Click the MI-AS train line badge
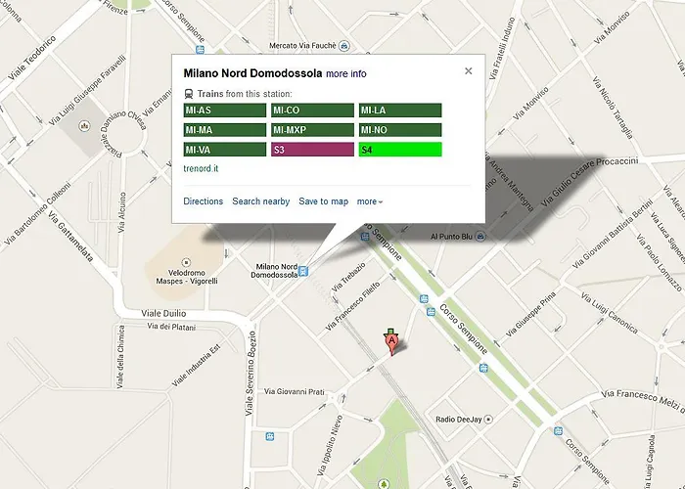This screenshot has height=489, width=685. click(224, 111)
